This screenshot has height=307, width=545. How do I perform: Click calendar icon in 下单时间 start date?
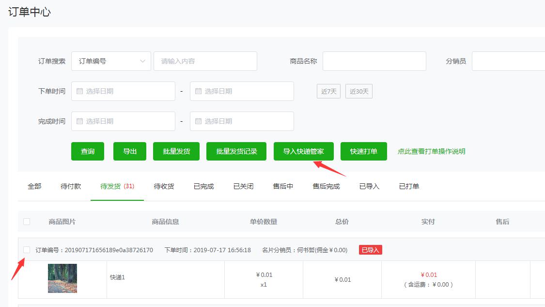(79, 91)
